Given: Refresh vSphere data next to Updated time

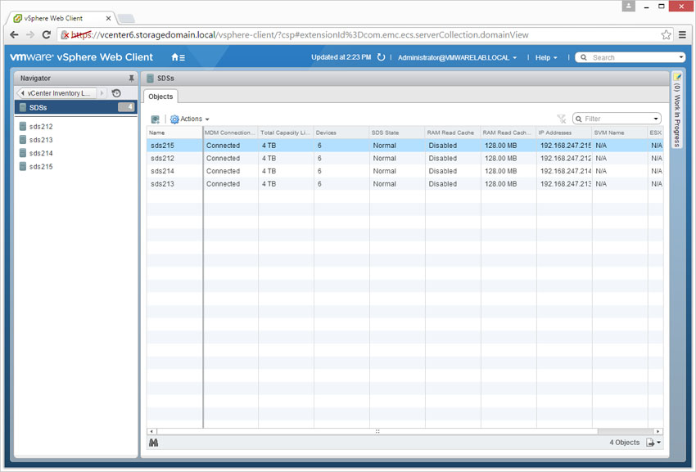Looking at the screenshot, I should click(x=381, y=57).
